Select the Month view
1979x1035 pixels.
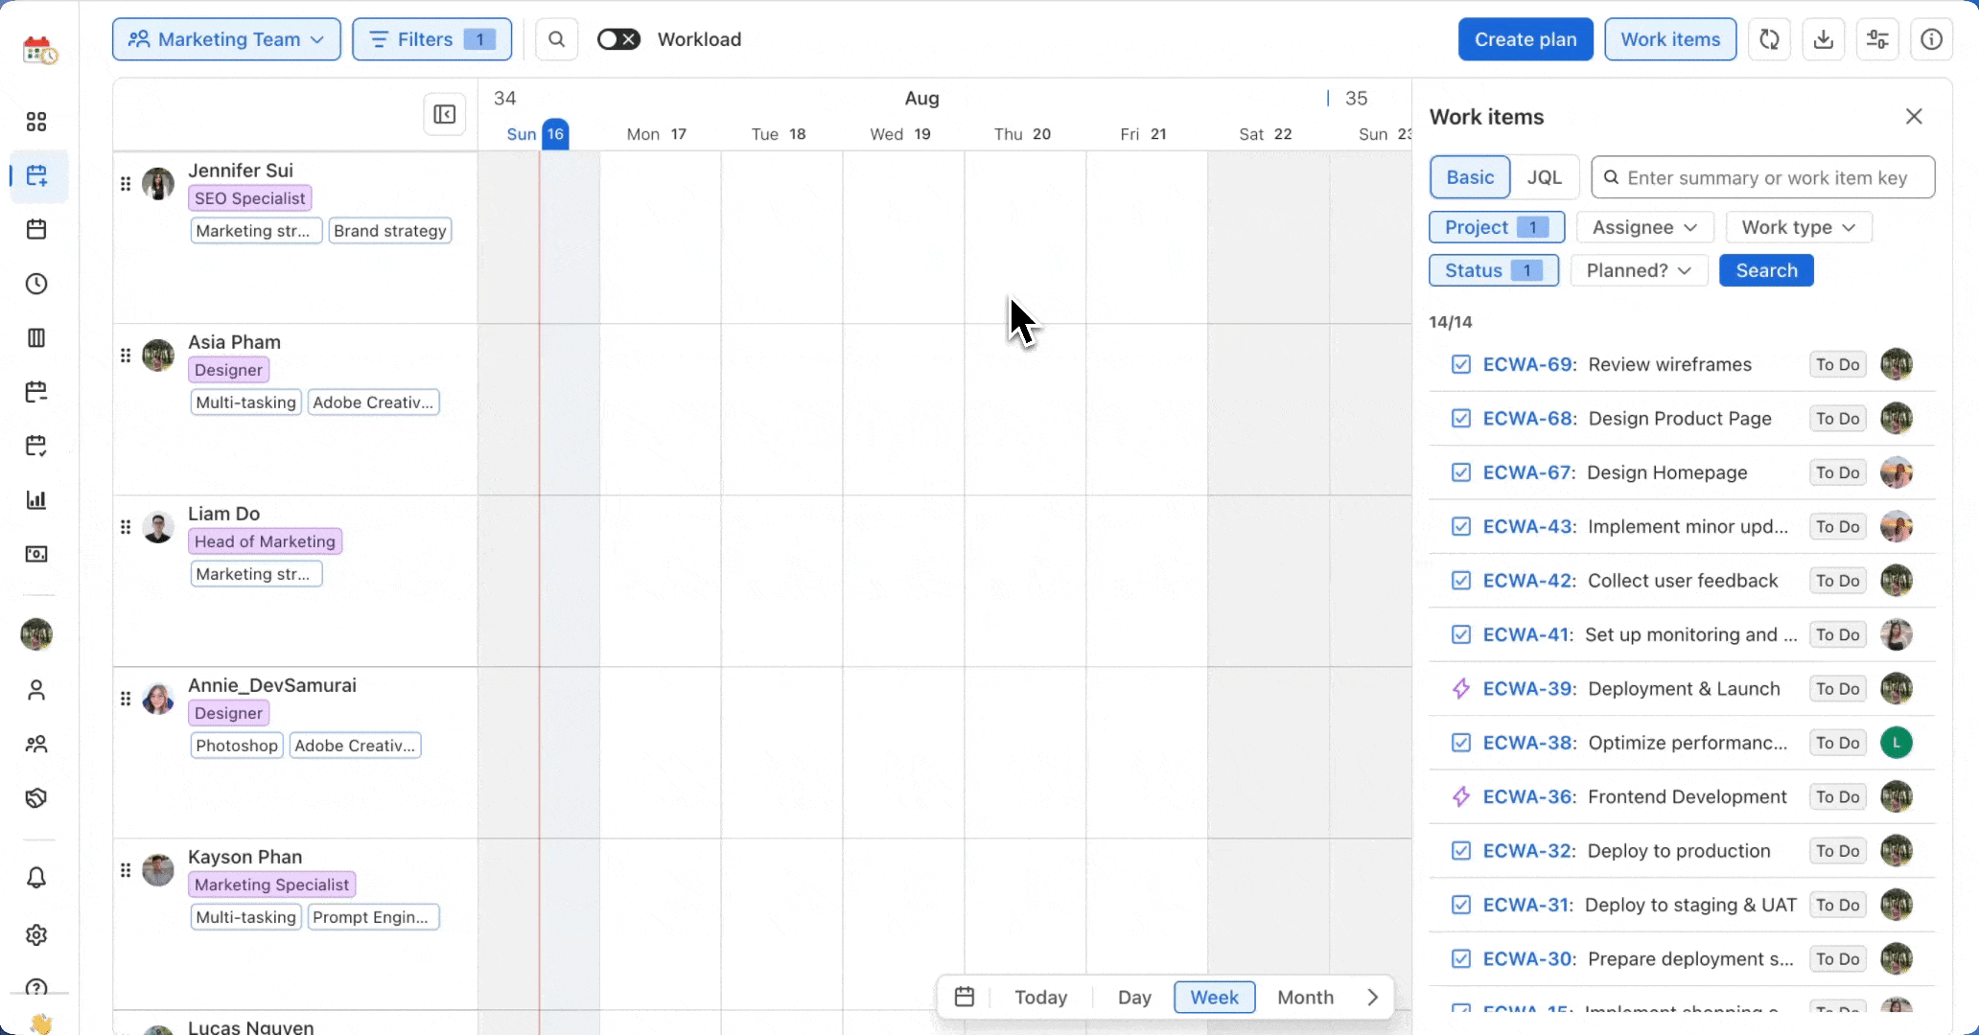click(1305, 998)
